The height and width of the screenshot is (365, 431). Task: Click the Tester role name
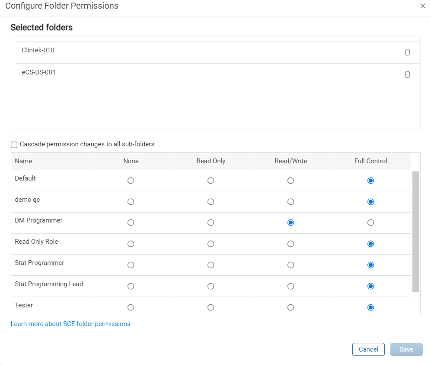coord(24,305)
